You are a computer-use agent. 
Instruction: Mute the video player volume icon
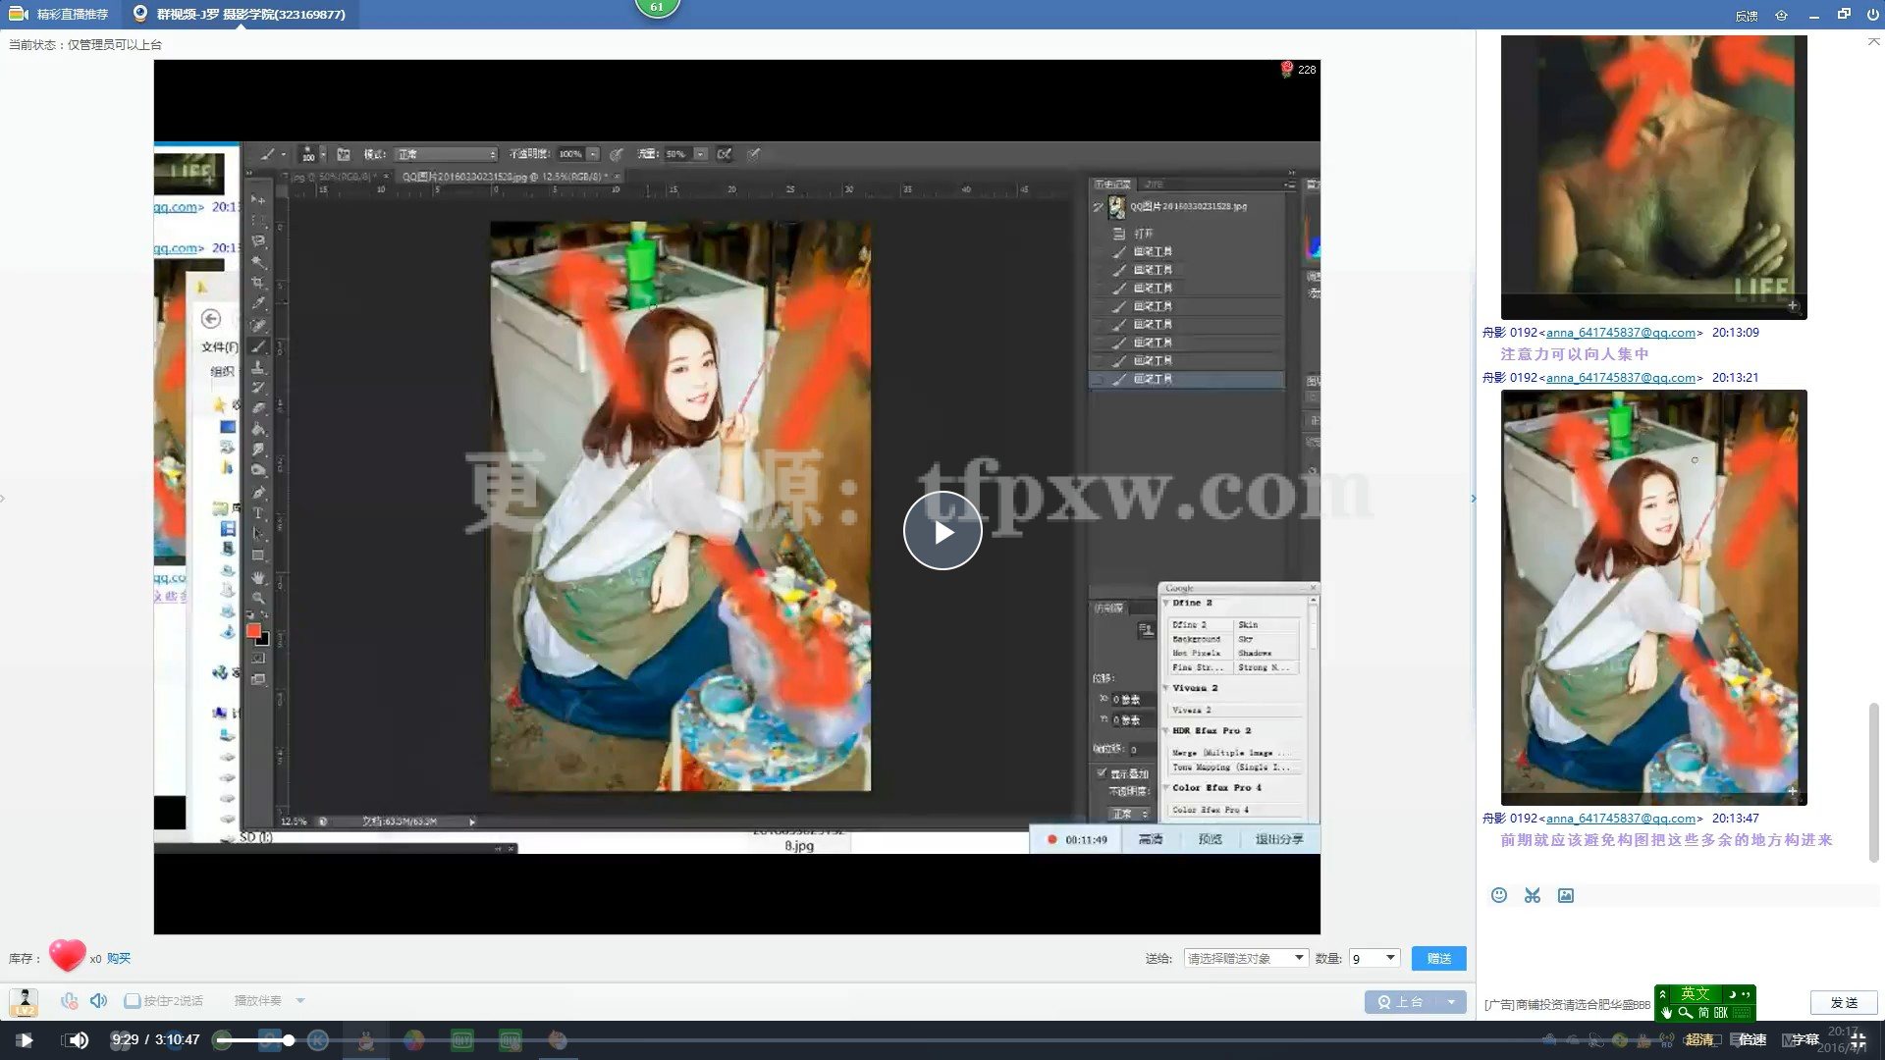click(77, 1040)
